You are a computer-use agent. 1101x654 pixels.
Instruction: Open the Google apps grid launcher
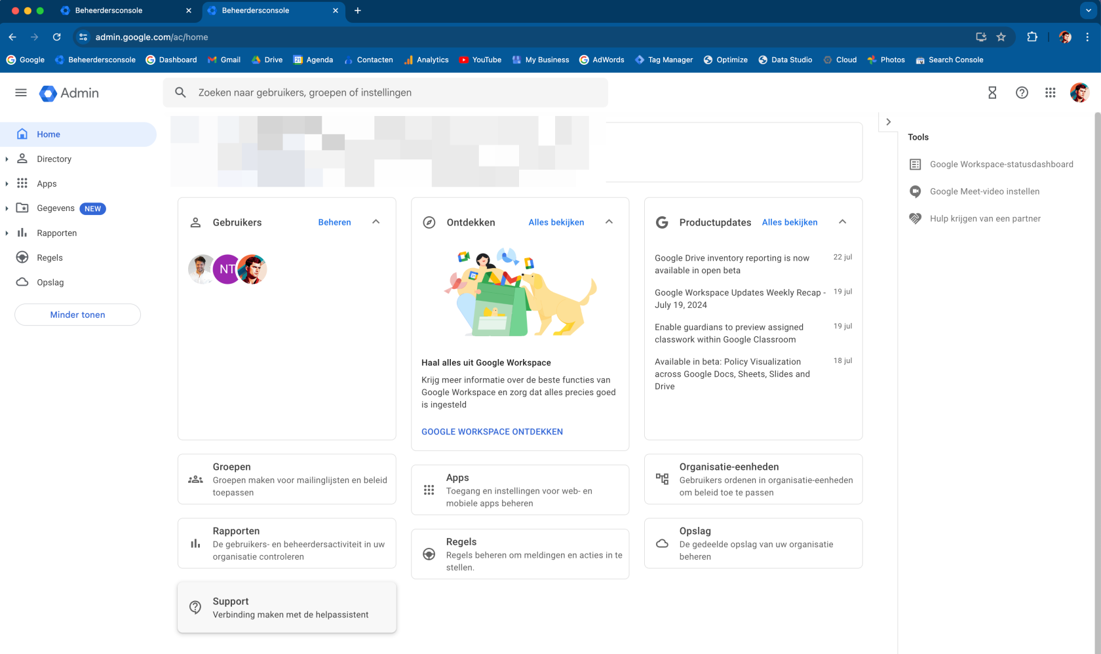[x=1051, y=93]
